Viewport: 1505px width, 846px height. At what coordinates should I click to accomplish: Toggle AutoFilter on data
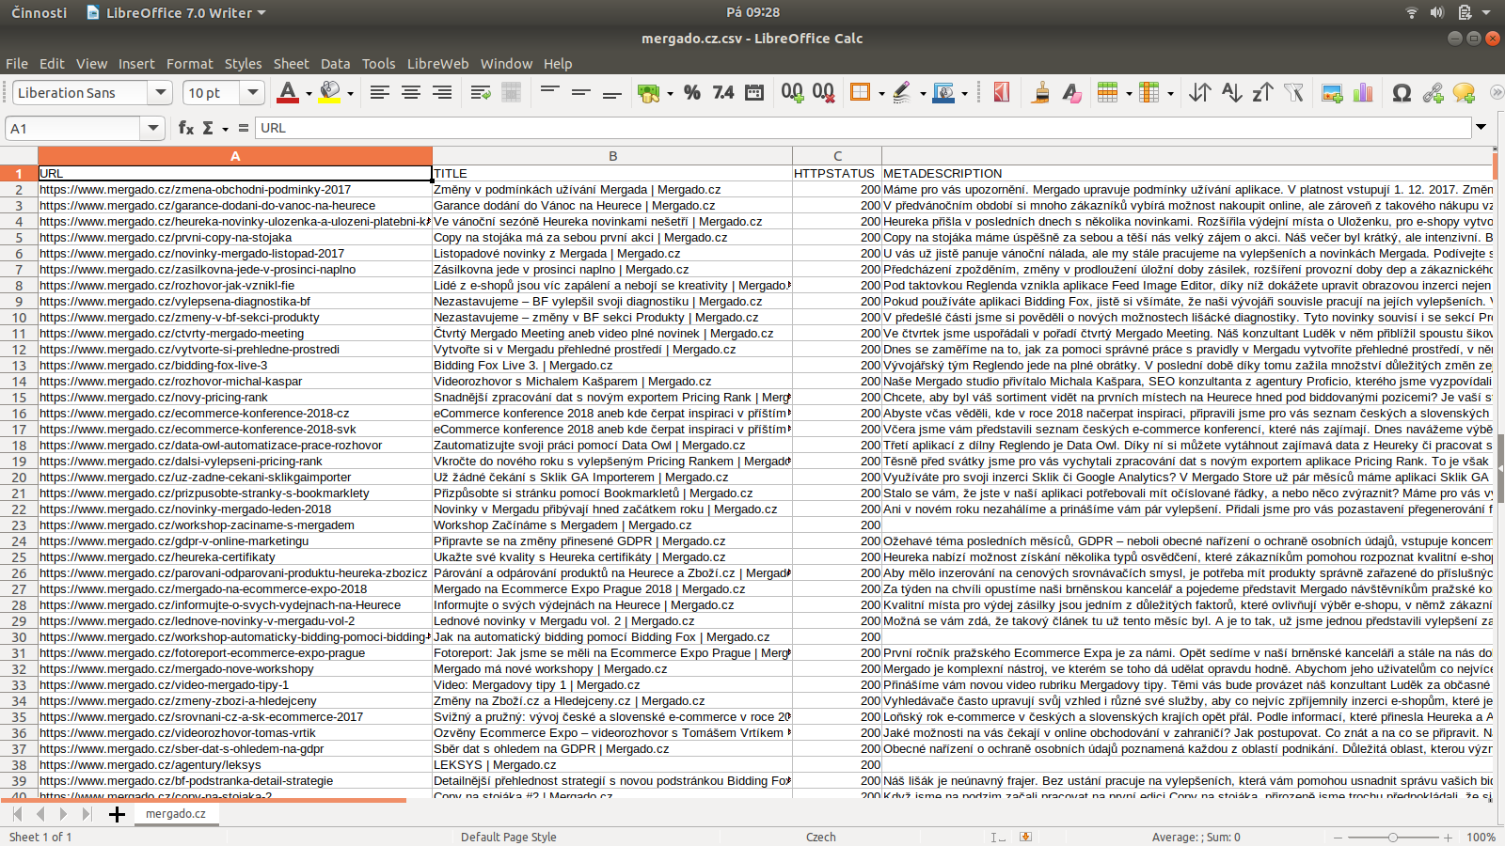pyautogui.click(x=1294, y=93)
